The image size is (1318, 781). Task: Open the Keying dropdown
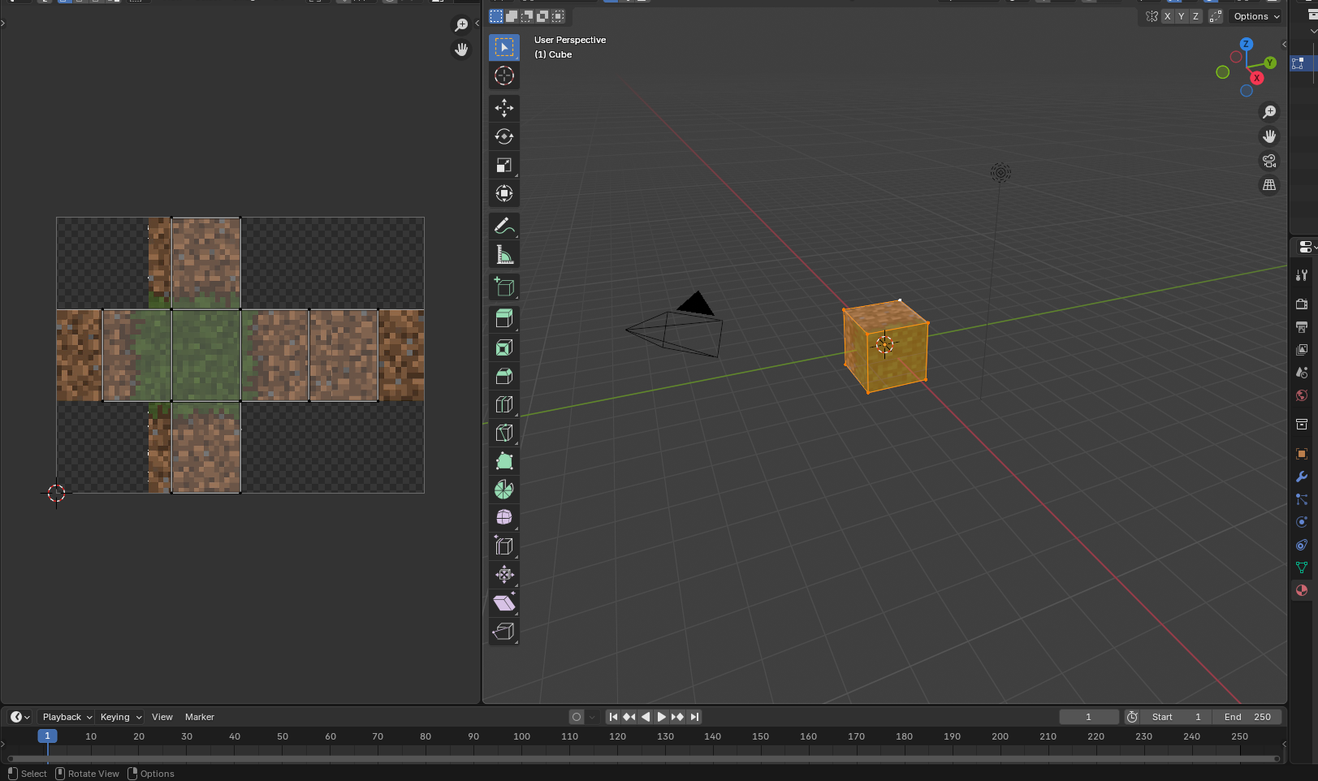[120, 717]
